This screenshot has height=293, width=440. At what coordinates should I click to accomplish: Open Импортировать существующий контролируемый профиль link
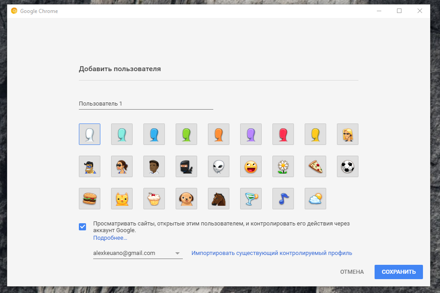(x=272, y=253)
